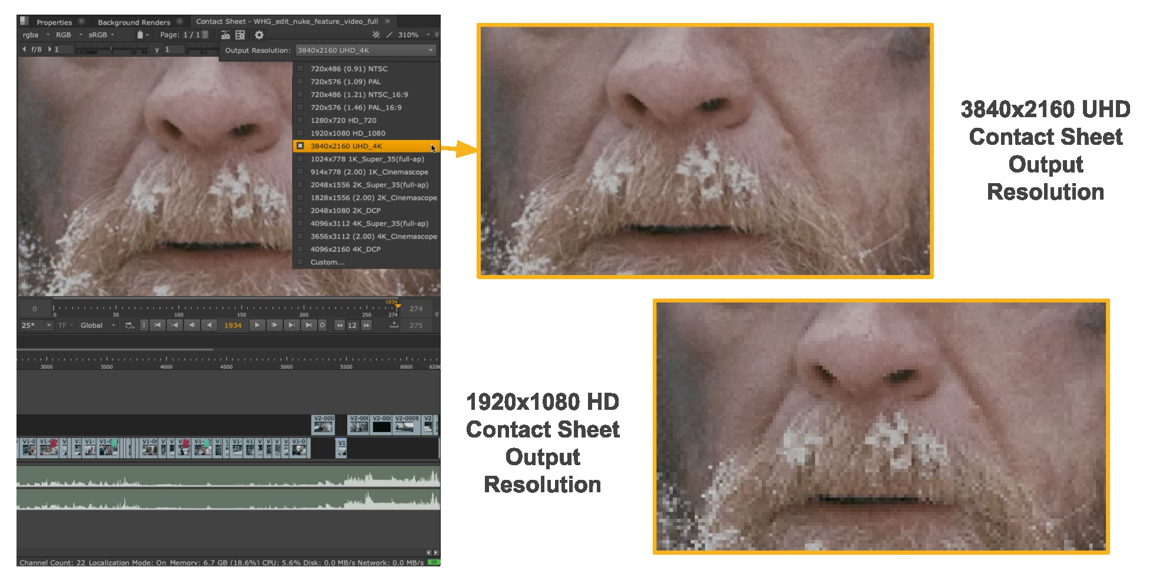
Task: Uncheck the 3840x2160 UHD_4K option
Action: pyautogui.click(x=300, y=146)
